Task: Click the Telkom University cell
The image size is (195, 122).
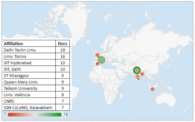Action: click(29, 88)
